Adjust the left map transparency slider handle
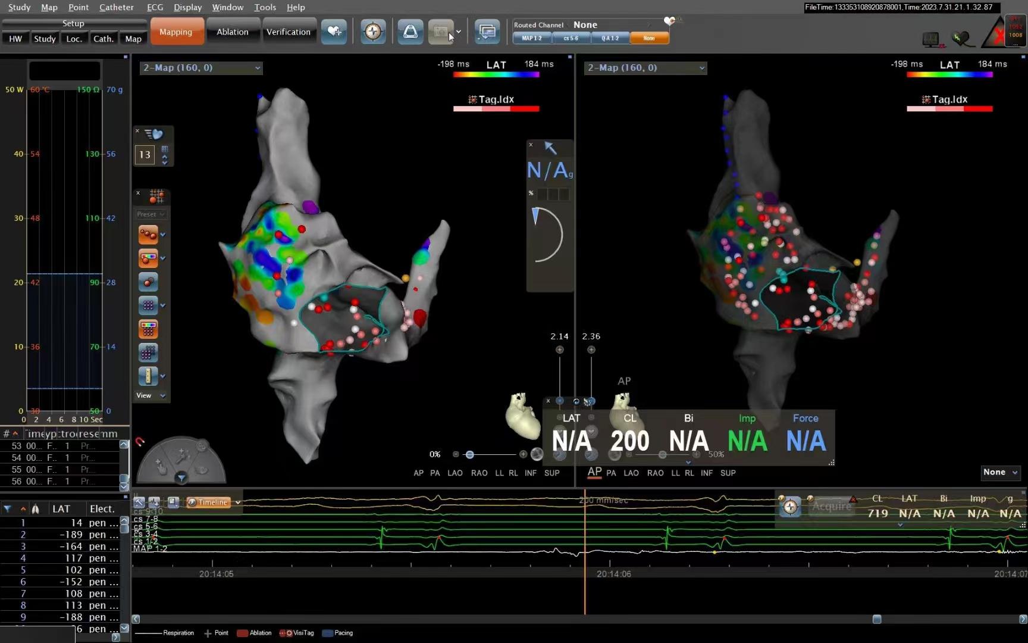The height and width of the screenshot is (643, 1028). [469, 454]
